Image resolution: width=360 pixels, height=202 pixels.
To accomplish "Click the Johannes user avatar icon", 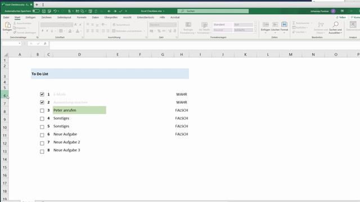I will click(x=333, y=11).
